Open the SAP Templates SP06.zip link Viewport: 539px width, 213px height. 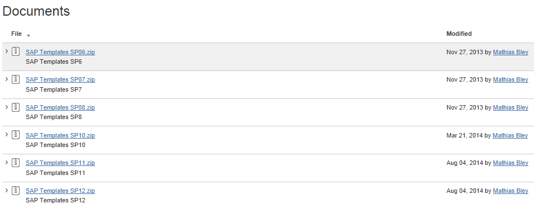coord(60,52)
